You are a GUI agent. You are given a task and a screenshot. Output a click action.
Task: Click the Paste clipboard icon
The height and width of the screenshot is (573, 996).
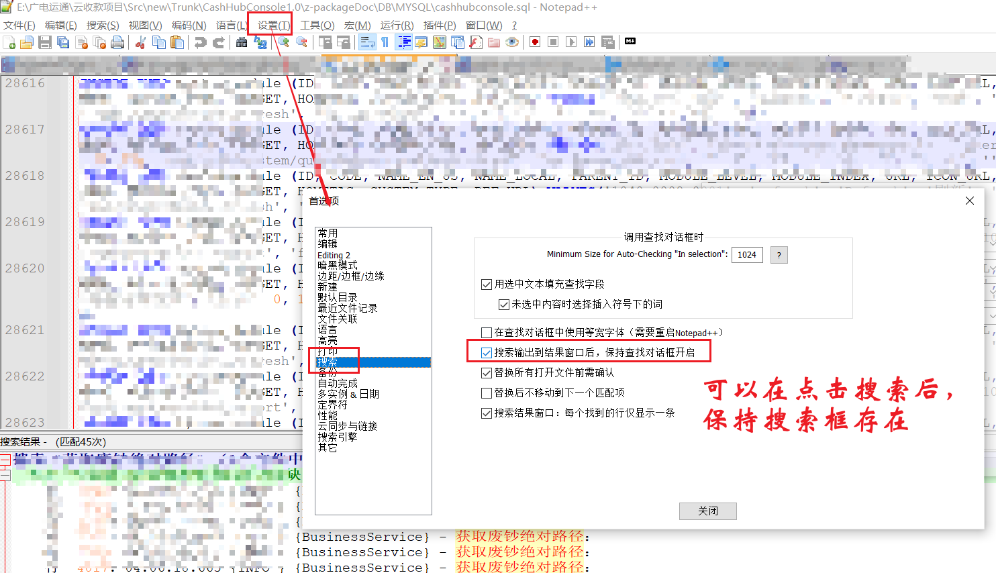tap(177, 42)
